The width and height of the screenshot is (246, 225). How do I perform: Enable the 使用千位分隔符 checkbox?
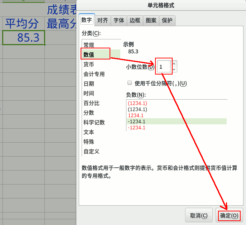(130, 83)
